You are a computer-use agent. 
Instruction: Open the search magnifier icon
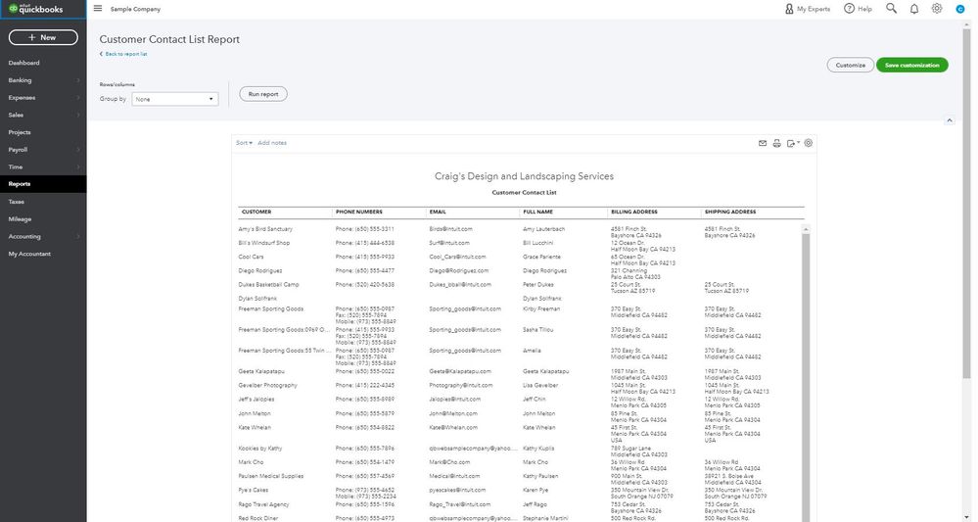coord(891,9)
